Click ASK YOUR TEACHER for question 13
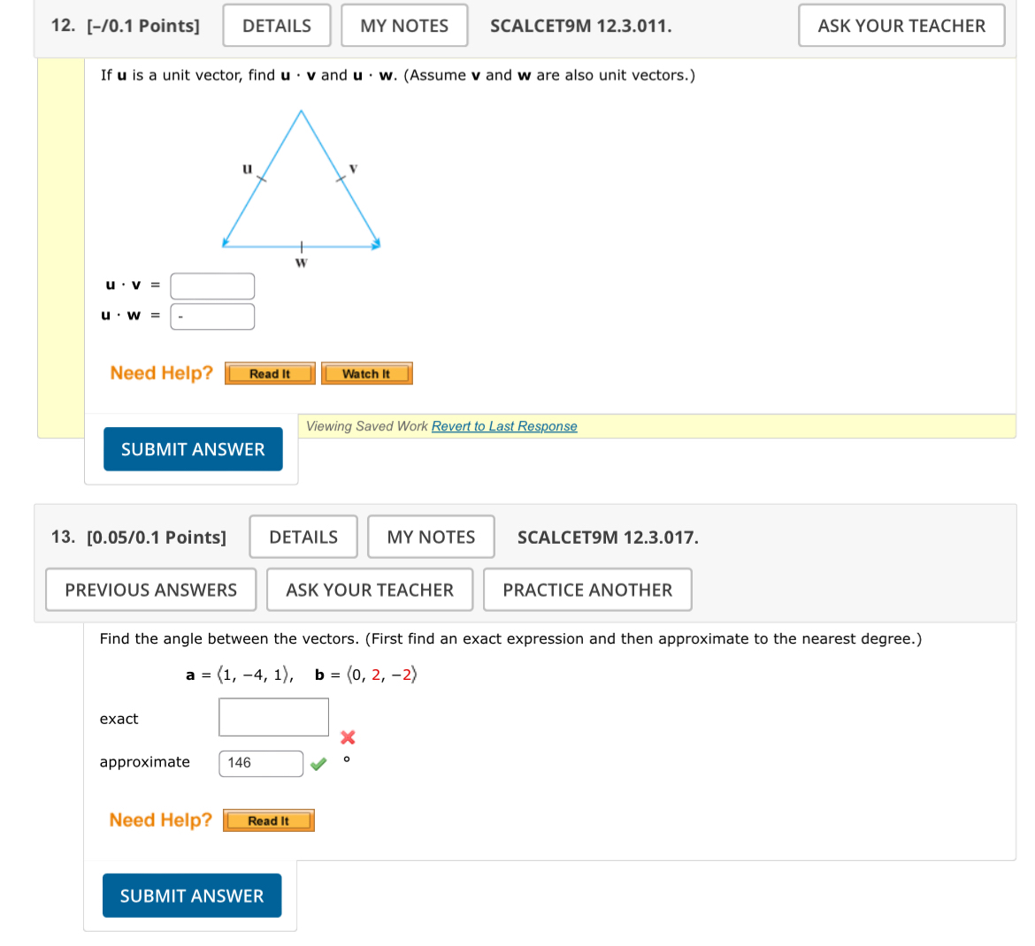 370,590
